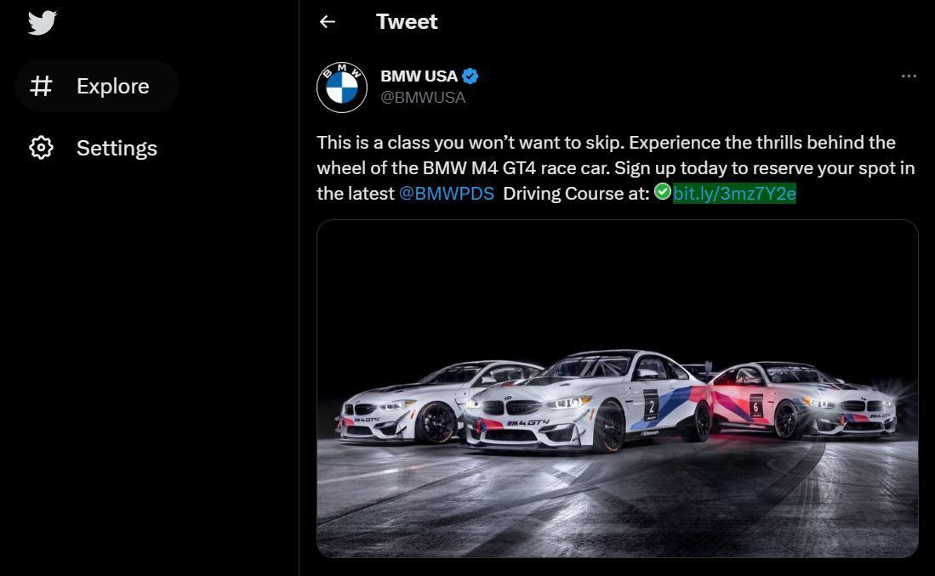This screenshot has height=576, width=935.
Task: Select the Explore hashtag icon
Action: tap(41, 85)
